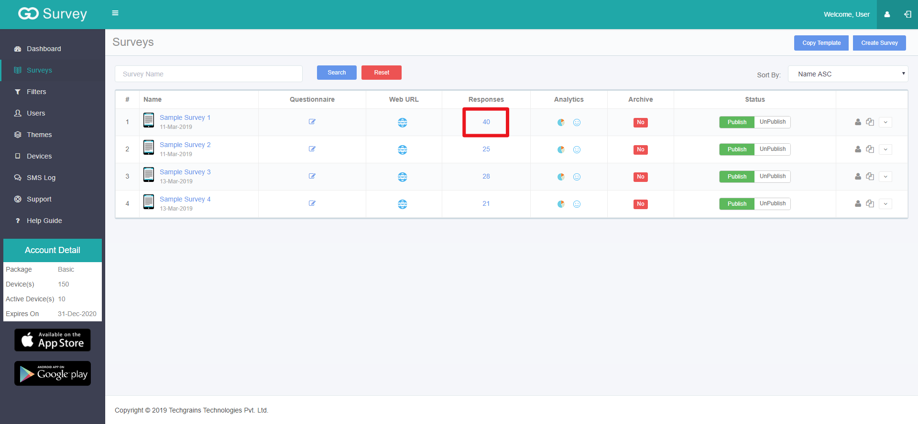View pie chart analytics for Sample Survey 2
This screenshot has width=918, height=424.
click(561, 150)
